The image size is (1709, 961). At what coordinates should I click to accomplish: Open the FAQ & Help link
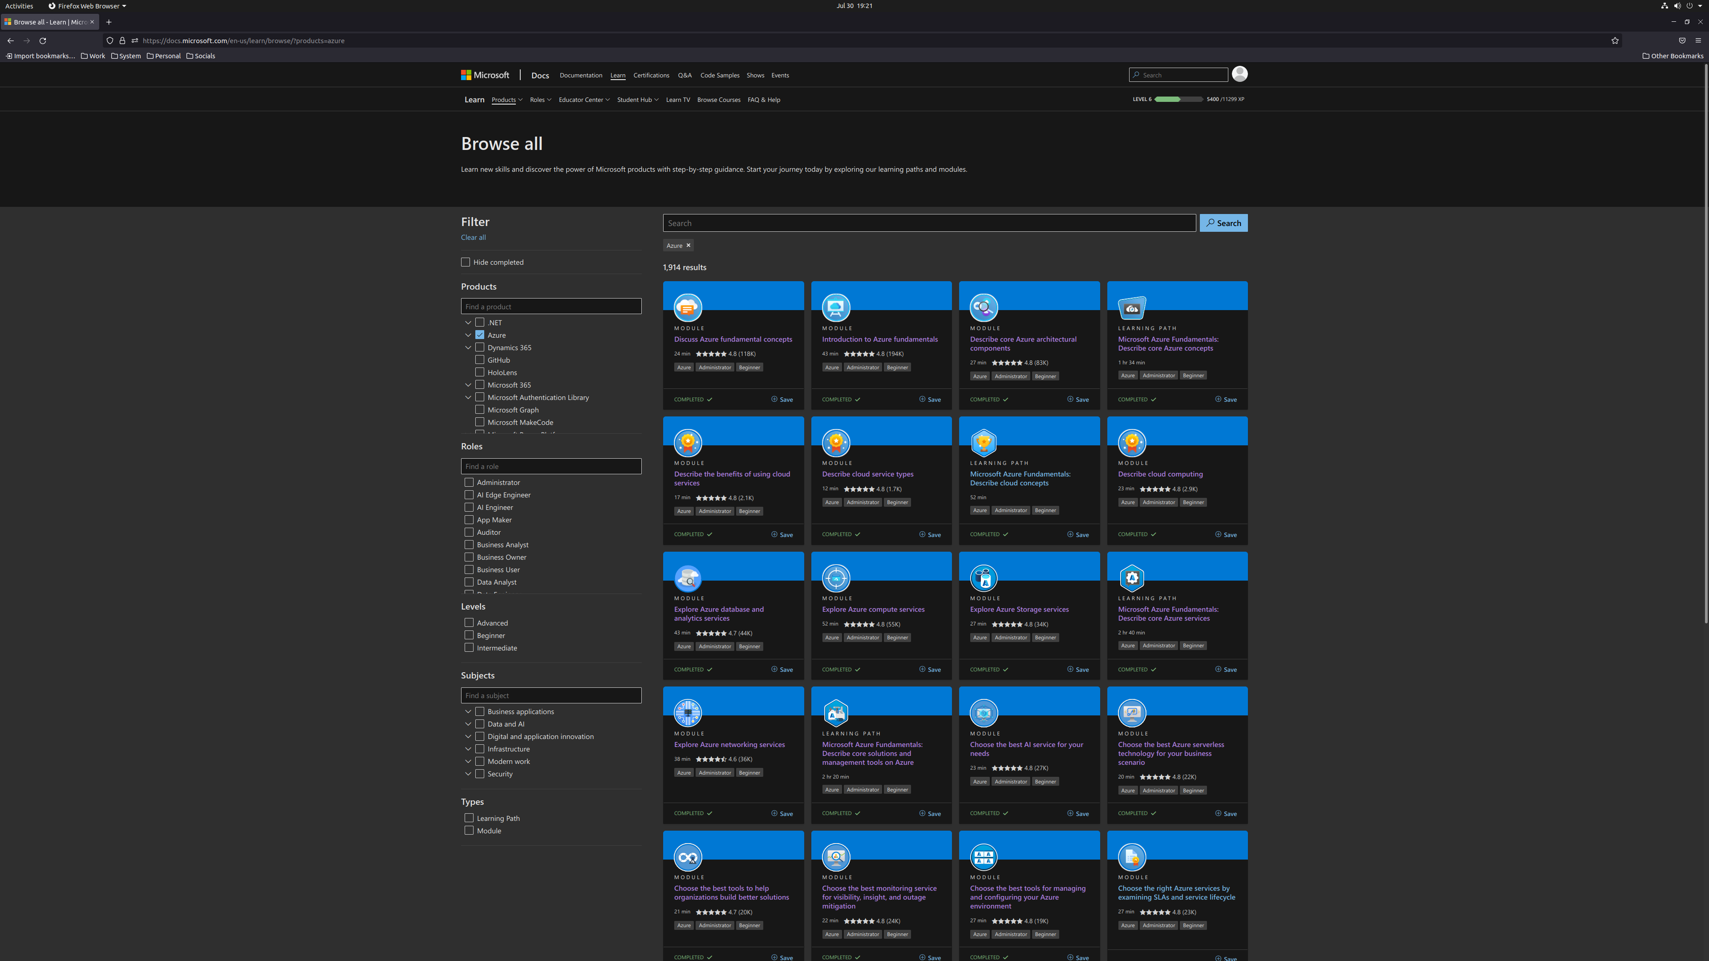764,100
